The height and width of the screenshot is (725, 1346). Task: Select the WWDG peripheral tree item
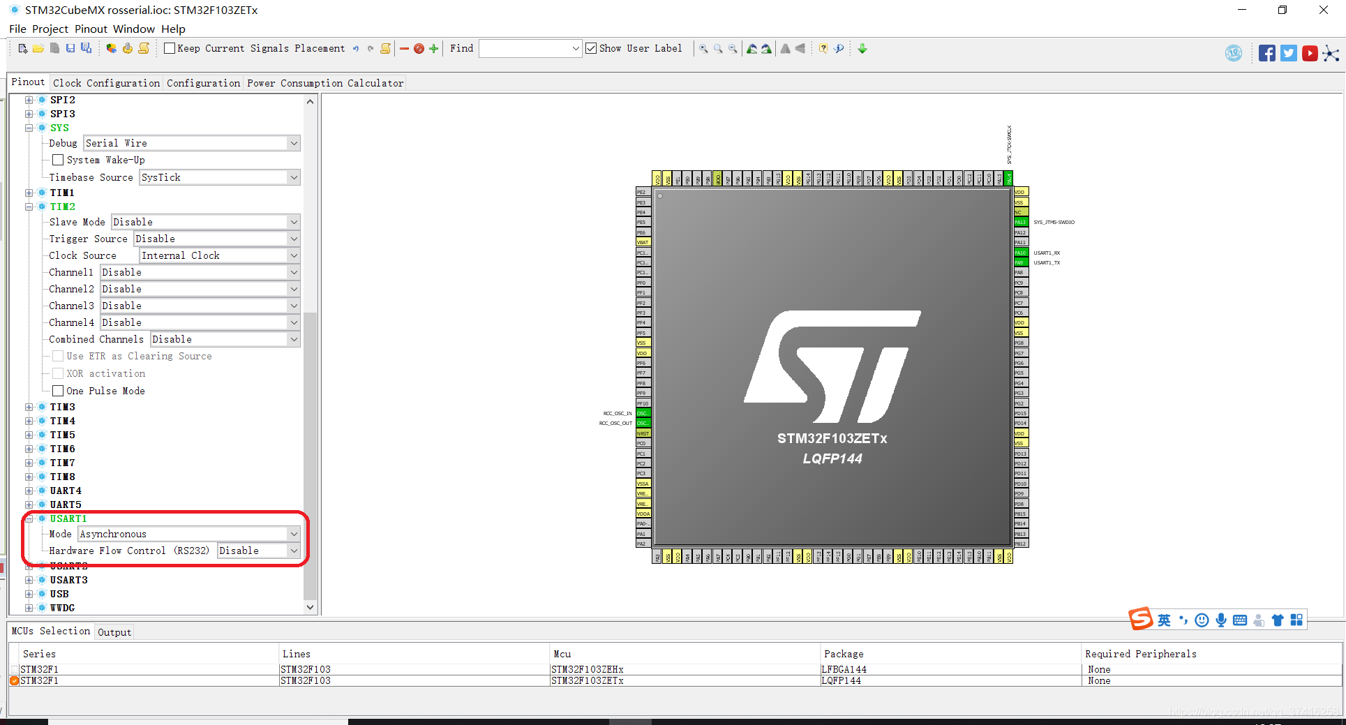tap(62, 608)
